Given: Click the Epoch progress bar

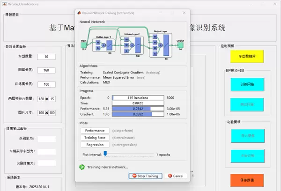Looking at the screenshot, I should [138, 97].
